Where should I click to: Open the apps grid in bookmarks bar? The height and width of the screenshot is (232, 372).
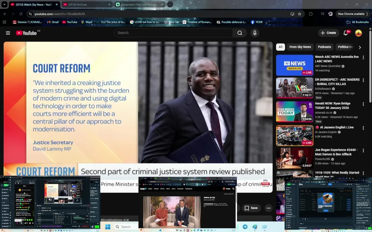pos(4,22)
